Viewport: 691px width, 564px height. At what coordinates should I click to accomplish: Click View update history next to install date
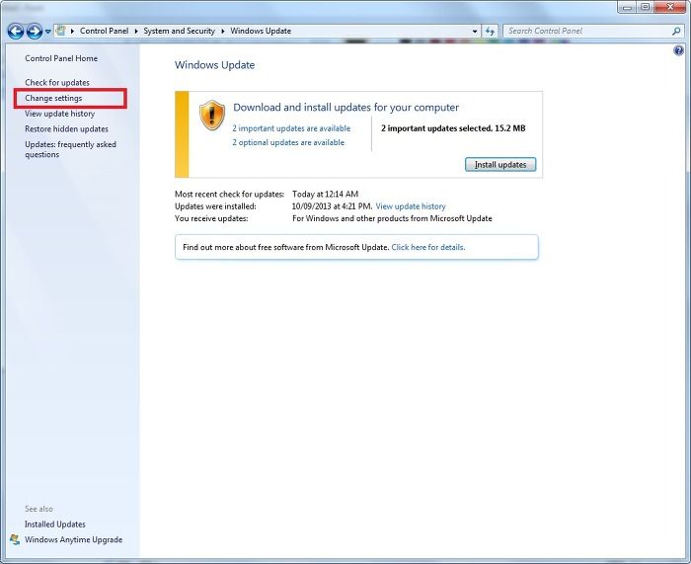411,206
